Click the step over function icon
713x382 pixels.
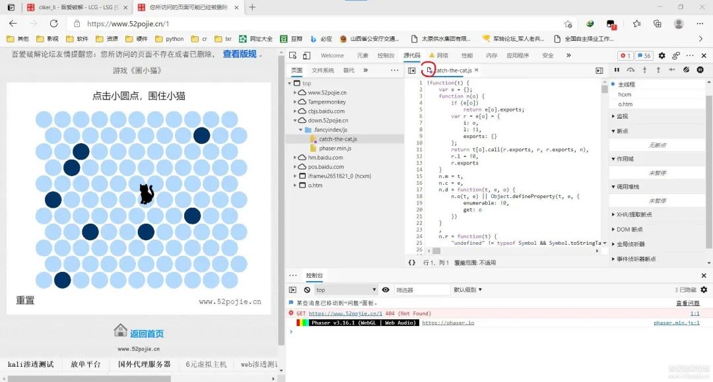(x=630, y=70)
